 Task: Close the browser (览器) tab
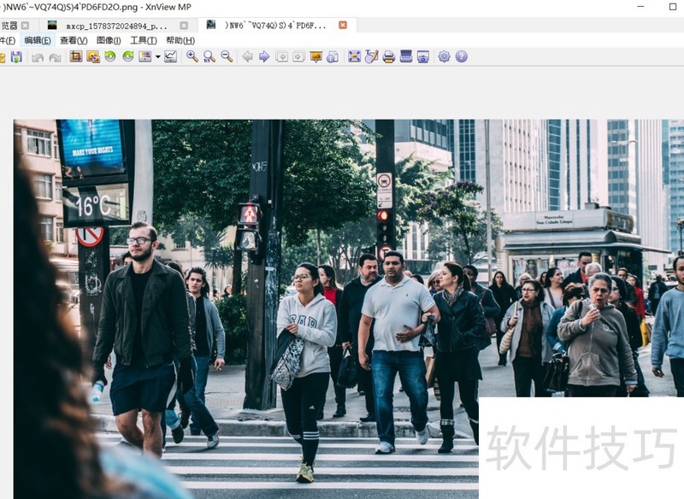pyautogui.click(x=26, y=26)
